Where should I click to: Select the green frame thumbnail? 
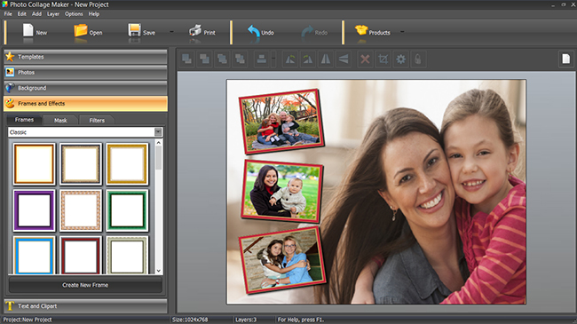pos(127,210)
